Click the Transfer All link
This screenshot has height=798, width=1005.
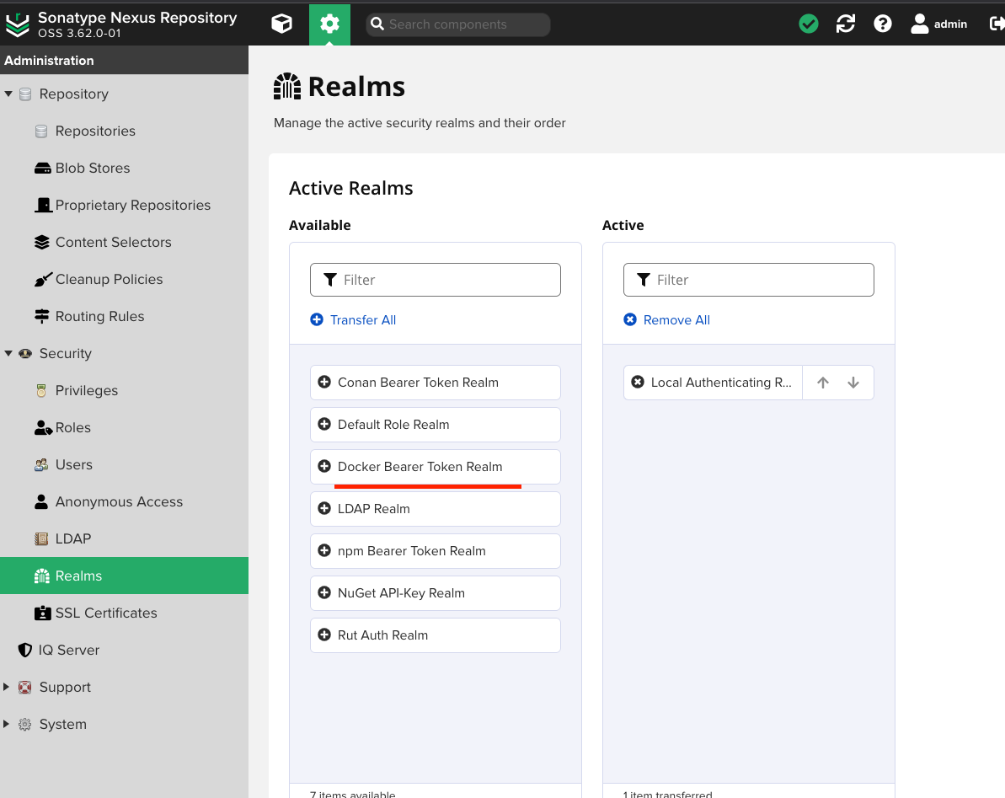tap(362, 320)
